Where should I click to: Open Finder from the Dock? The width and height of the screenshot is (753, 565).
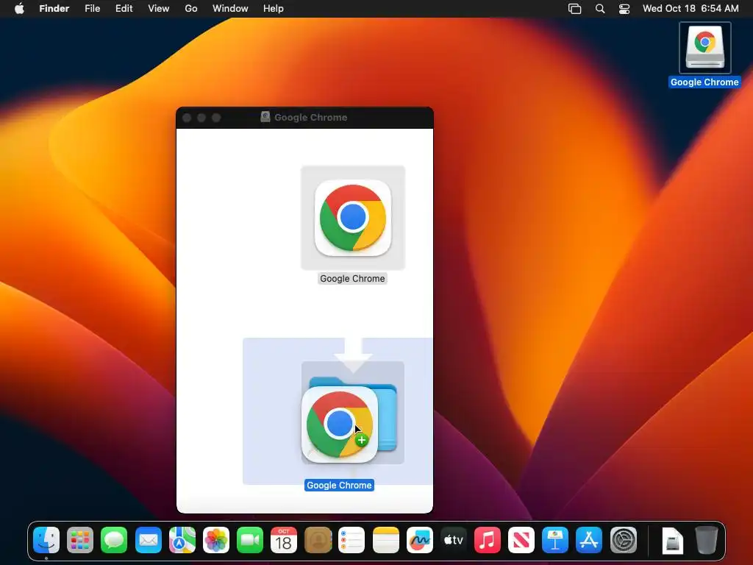point(46,541)
